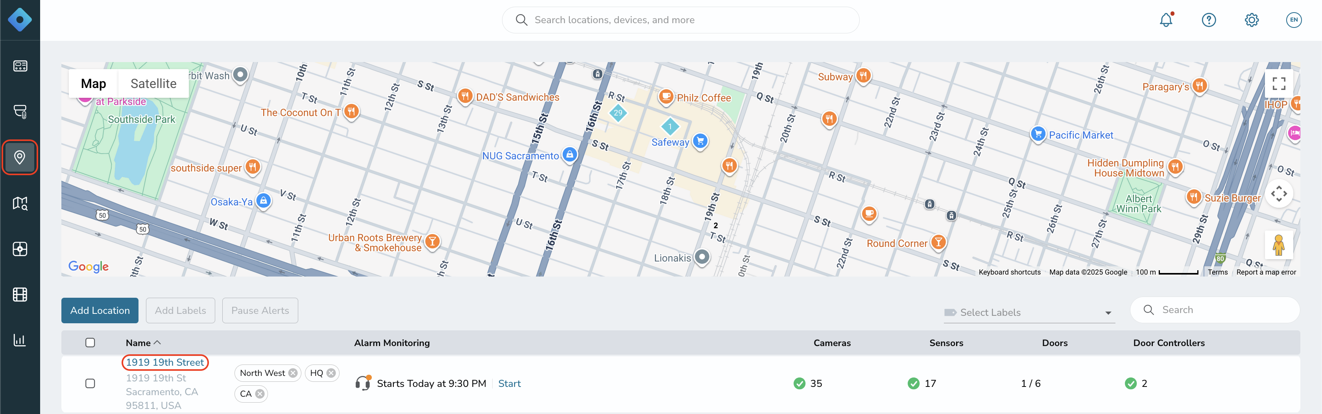Screen dimensions: 1322x414
Task: Click the Cameras column header
Action: point(832,343)
